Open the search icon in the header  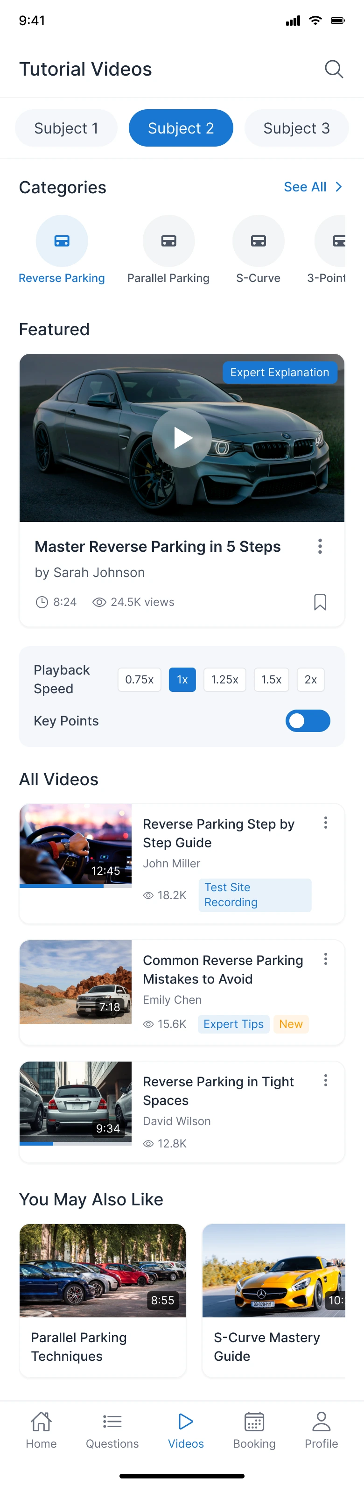[333, 69]
